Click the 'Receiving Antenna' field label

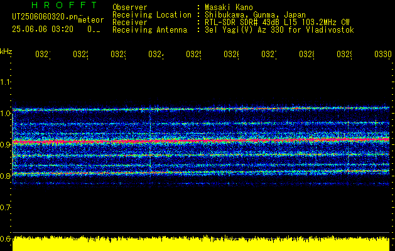(x=150, y=30)
